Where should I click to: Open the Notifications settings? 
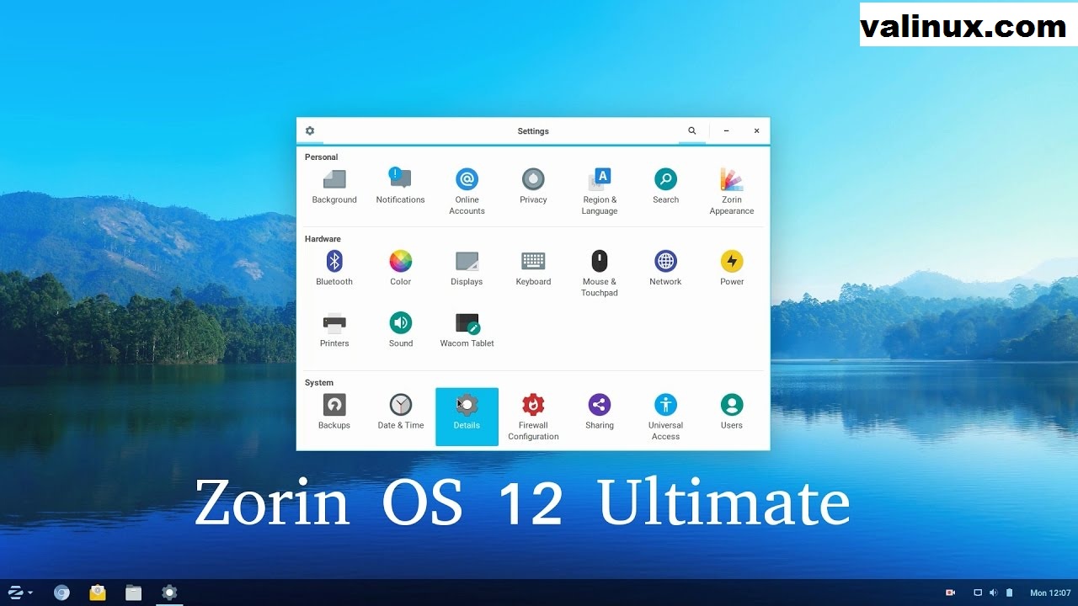(400, 187)
